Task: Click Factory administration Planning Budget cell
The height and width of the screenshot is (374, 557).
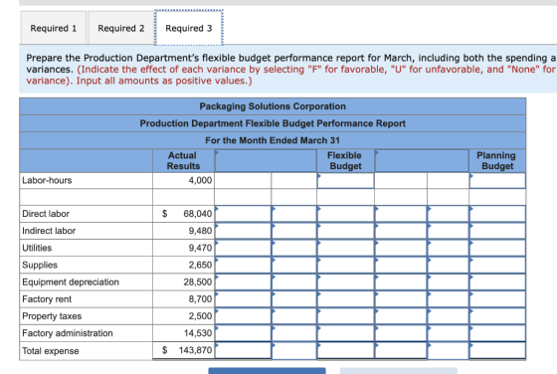Action: click(x=497, y=333)
